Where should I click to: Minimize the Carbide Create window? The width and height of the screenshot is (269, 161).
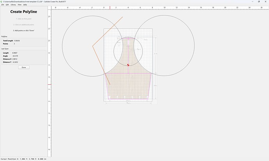tap(253, 2)
